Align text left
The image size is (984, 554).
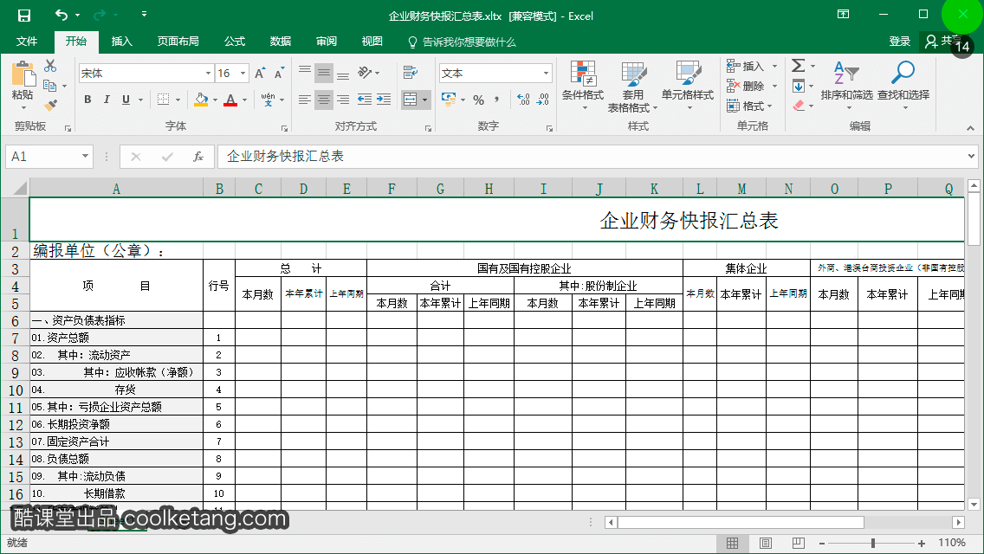click(x=304, y=100)
